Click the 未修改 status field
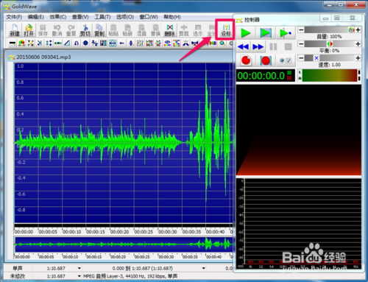The width and height of the screenshot is (368, 282). coord(18,276)
